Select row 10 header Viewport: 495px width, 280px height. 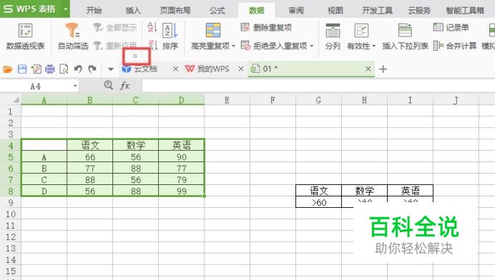click(11, 214)
